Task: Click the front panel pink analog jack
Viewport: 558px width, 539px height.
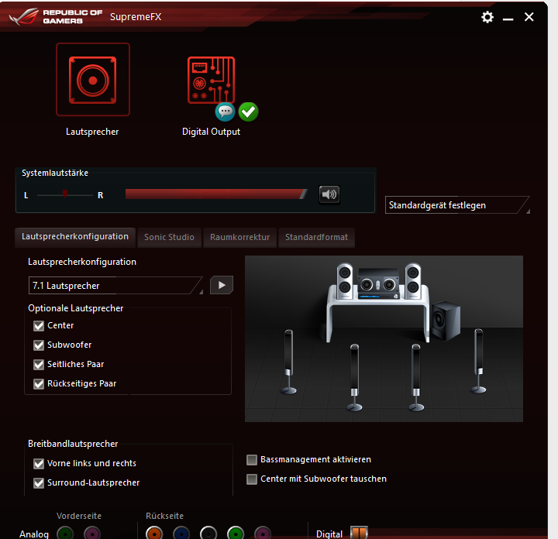Action: [x=92, y=534]
